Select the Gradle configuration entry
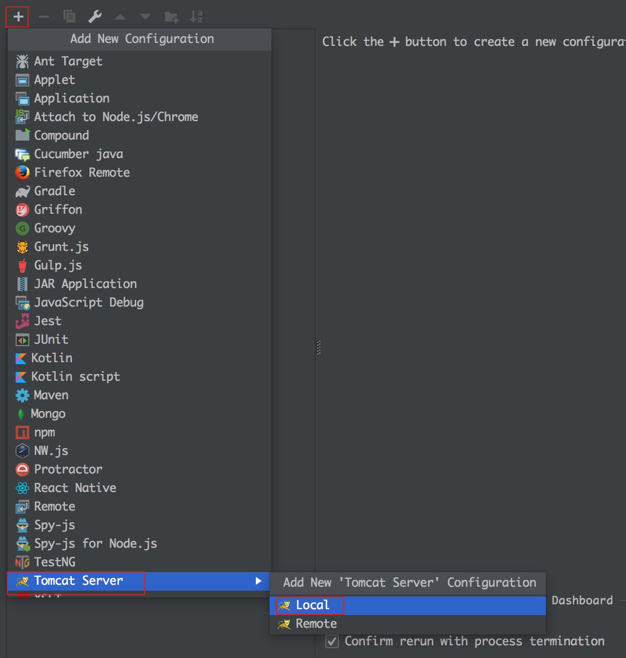626x658 pixels. 54,191
